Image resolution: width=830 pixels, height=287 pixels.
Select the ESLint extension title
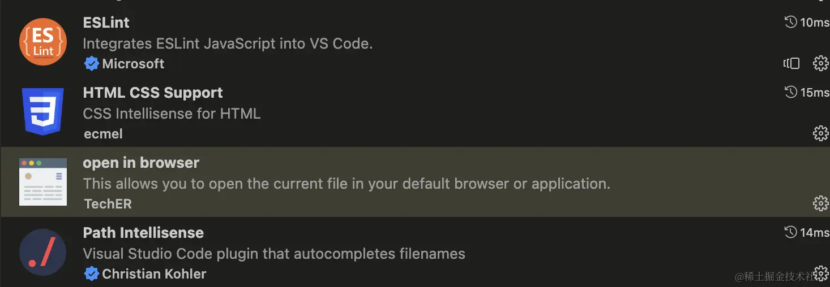click(x=106, y=23)
